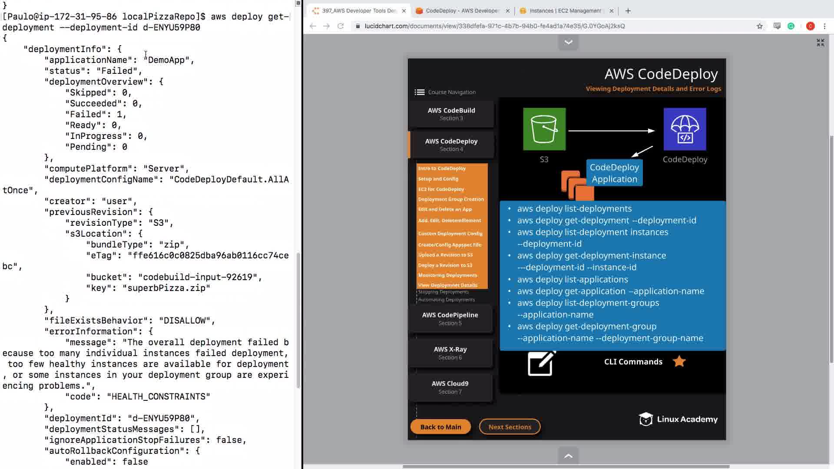834x469 pixels.
Task: Click the orange star next to CLI Commands
Action: pyautogui.click(x=679, y=361)
